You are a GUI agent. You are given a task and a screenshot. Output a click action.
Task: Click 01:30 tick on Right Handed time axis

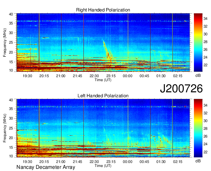(x=161, y=76)
